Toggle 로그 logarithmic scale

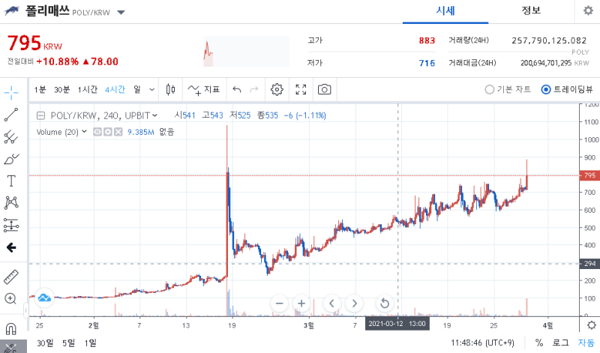tap(560, 343)
